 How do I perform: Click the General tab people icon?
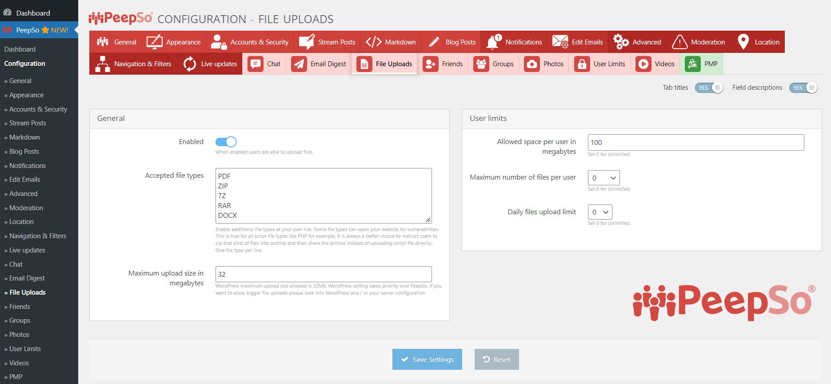click(x=103, y=42)
